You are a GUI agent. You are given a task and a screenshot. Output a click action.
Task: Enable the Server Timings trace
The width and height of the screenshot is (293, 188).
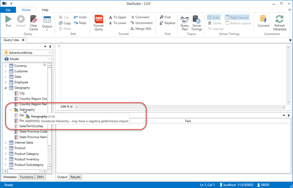(196, 23)
